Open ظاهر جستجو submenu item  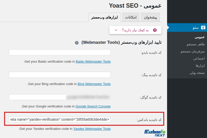point(196,44)
